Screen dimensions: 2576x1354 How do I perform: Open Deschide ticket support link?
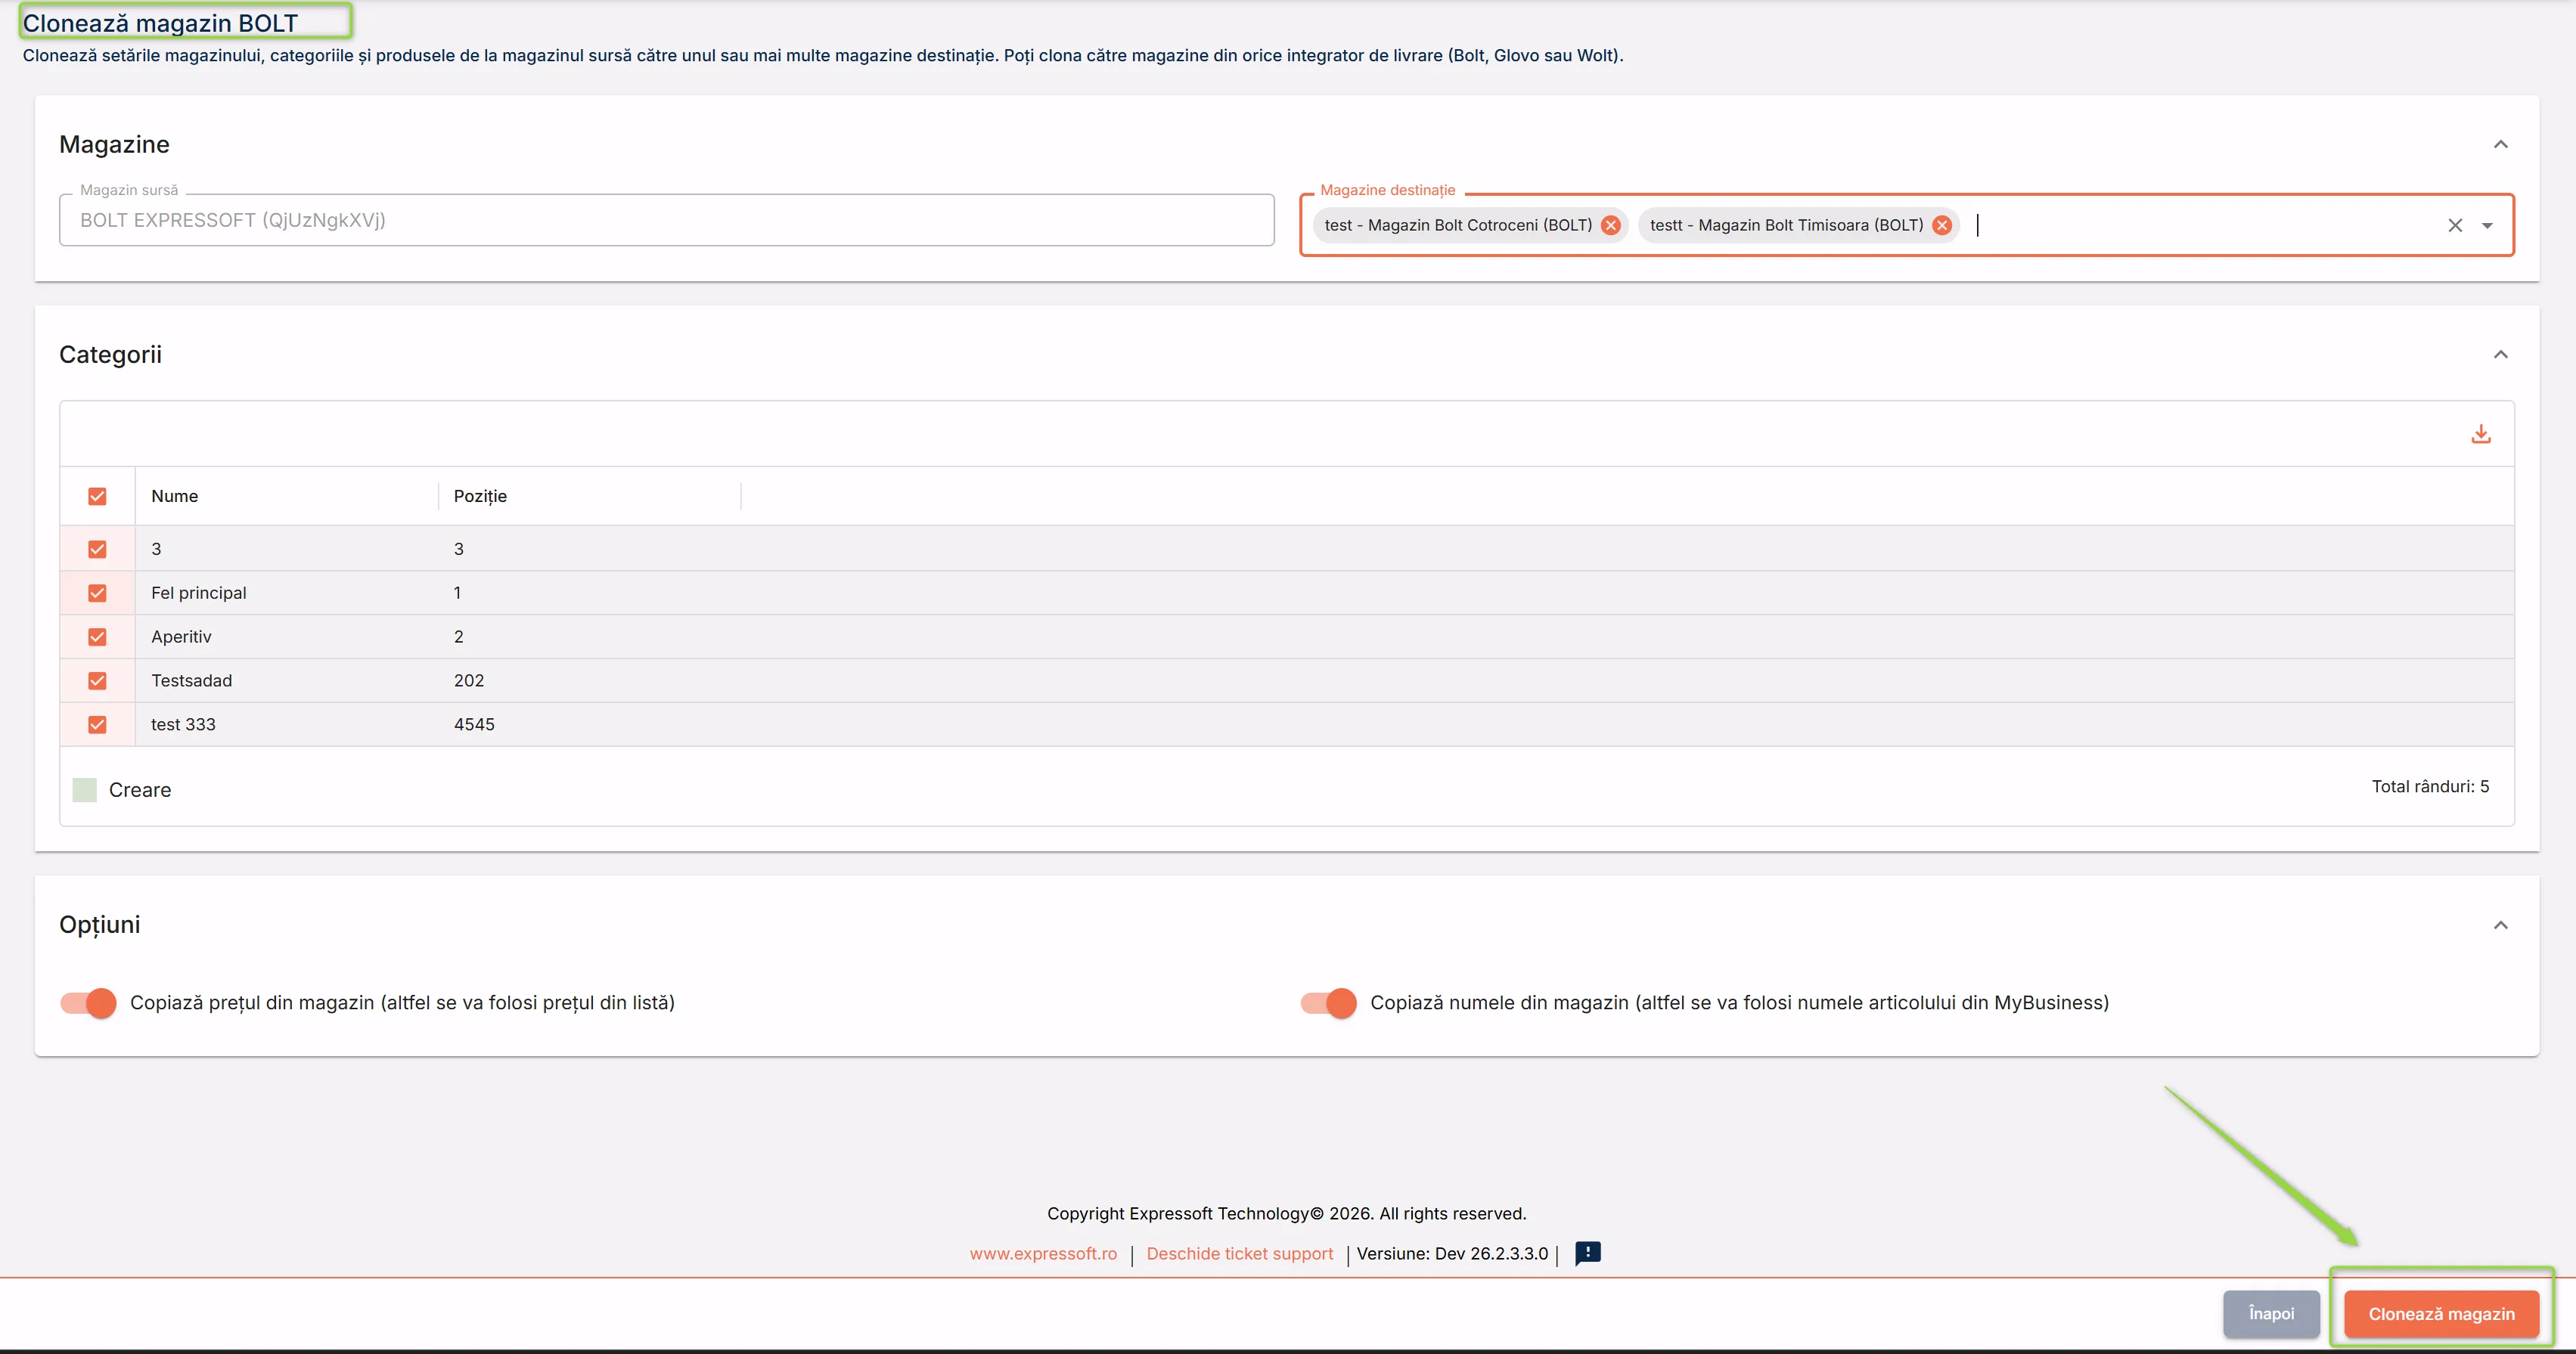click(x=1240, y=1253)
